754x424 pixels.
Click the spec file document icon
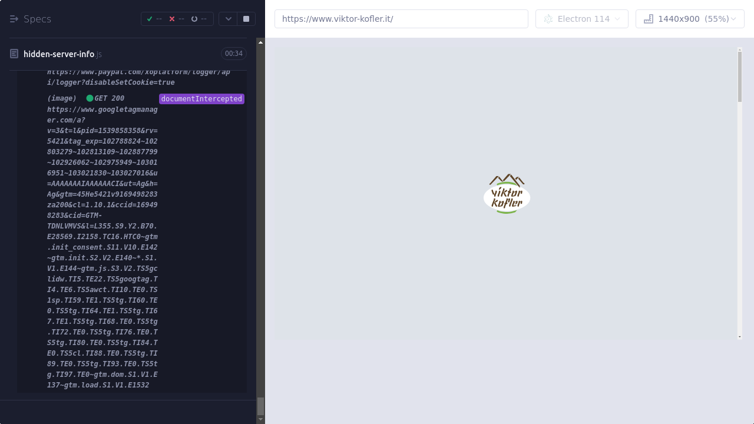click(x=14, y=54)
